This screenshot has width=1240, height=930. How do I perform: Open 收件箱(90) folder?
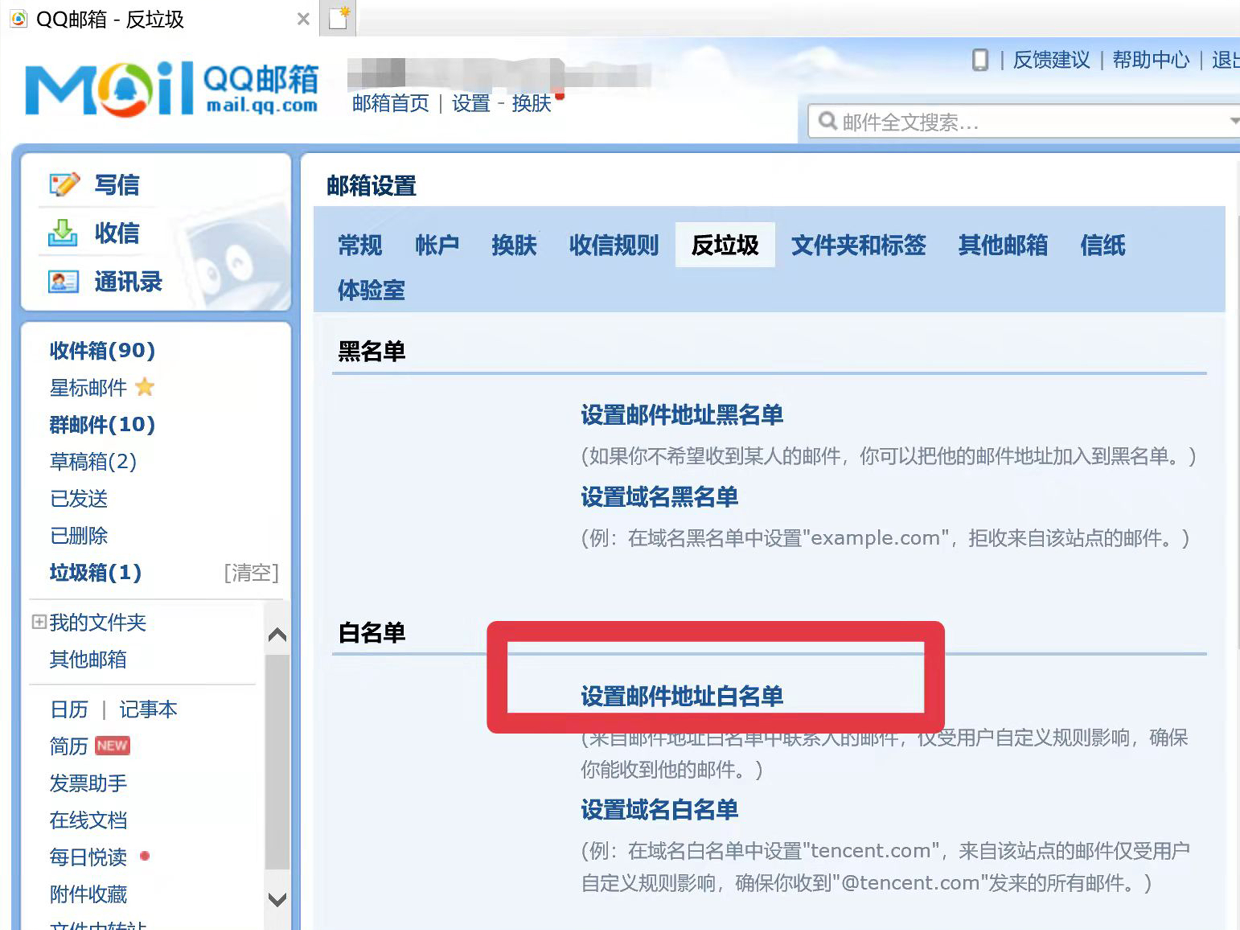(x=102, y=350)
